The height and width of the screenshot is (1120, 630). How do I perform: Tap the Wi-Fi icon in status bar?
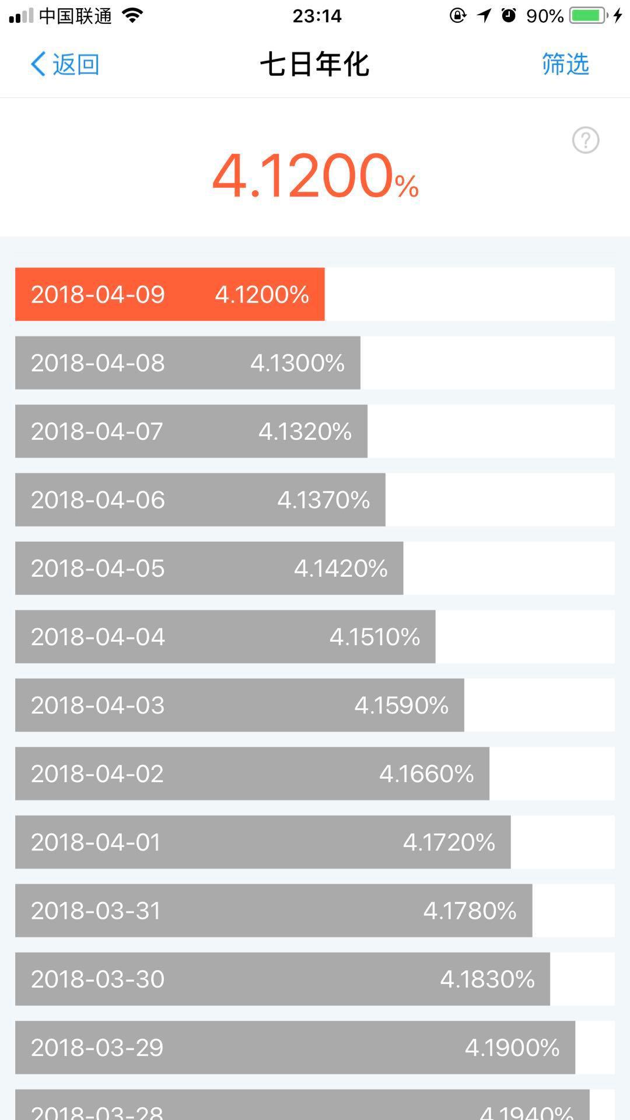pos(131,15)
